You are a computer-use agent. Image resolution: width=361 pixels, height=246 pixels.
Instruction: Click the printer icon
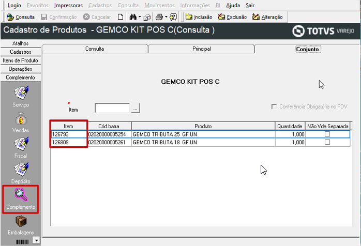click(x=159, y=17)
